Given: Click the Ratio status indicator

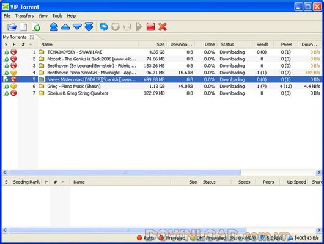Looking at the screenshot, I should click(x=145, y=238).
